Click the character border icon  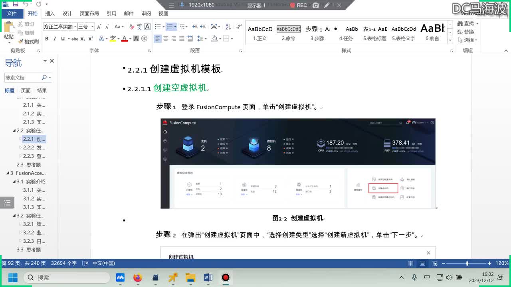pos(147,27)
